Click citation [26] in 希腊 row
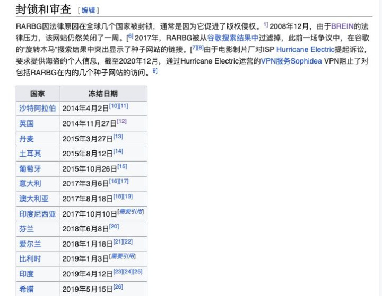 click(x=118, y=287)
